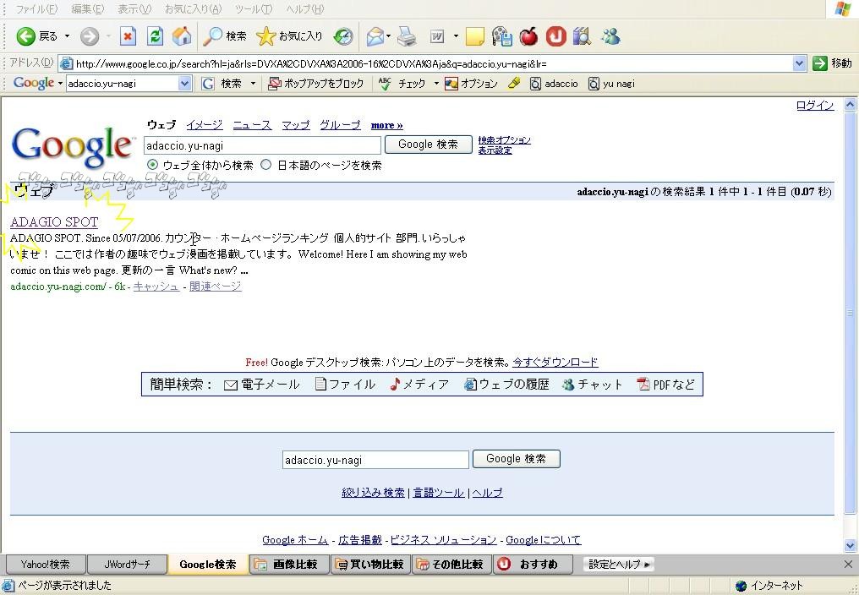
Task: Switch to JWordサーチ tab
Action: point(127,564)
